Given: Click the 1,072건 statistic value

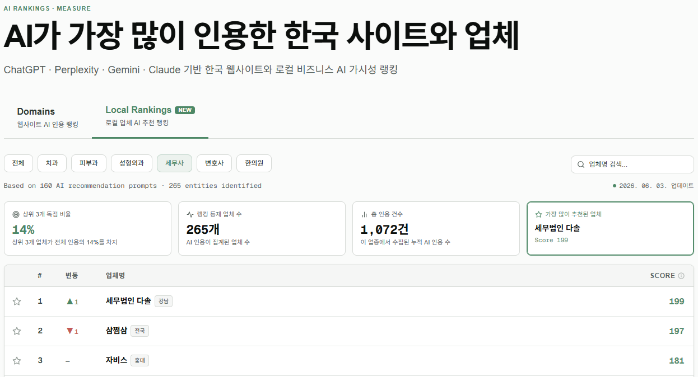Looking at the screenshot, I should (384, 229).
